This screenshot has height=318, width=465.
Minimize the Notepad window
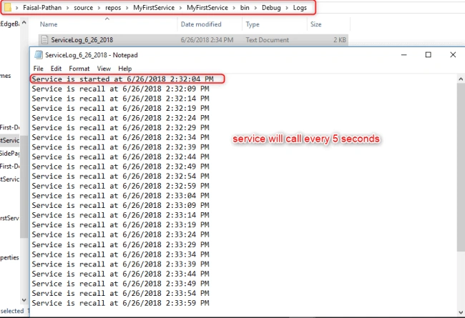click(x=403, y=55)
